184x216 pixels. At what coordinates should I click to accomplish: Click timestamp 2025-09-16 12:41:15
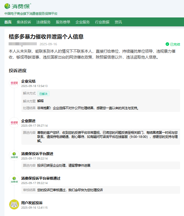(x=34, y=208)
